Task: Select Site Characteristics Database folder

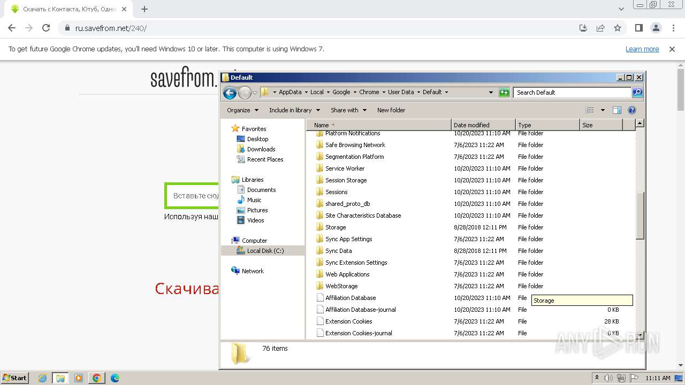Action: coord(363,215)
